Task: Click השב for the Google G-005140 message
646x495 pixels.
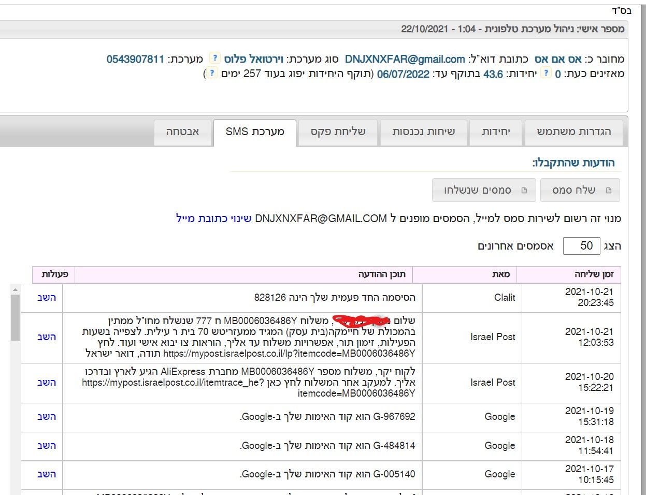Action: click(47, 474)
